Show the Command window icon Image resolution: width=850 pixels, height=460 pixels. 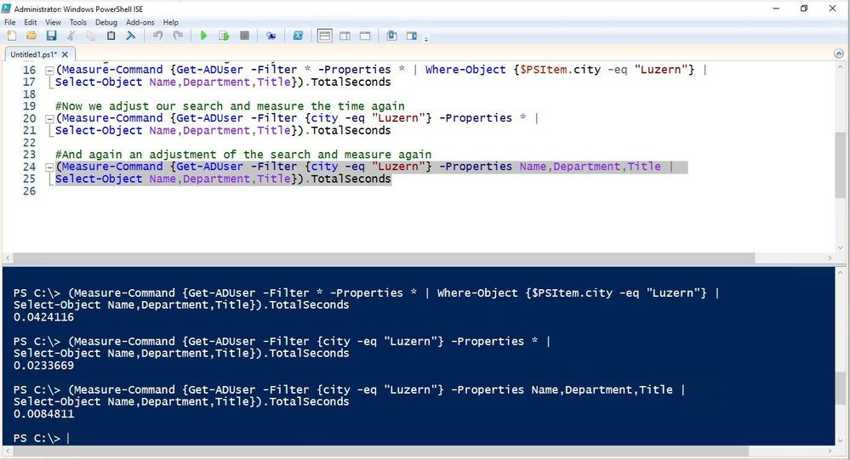(391, 36)
